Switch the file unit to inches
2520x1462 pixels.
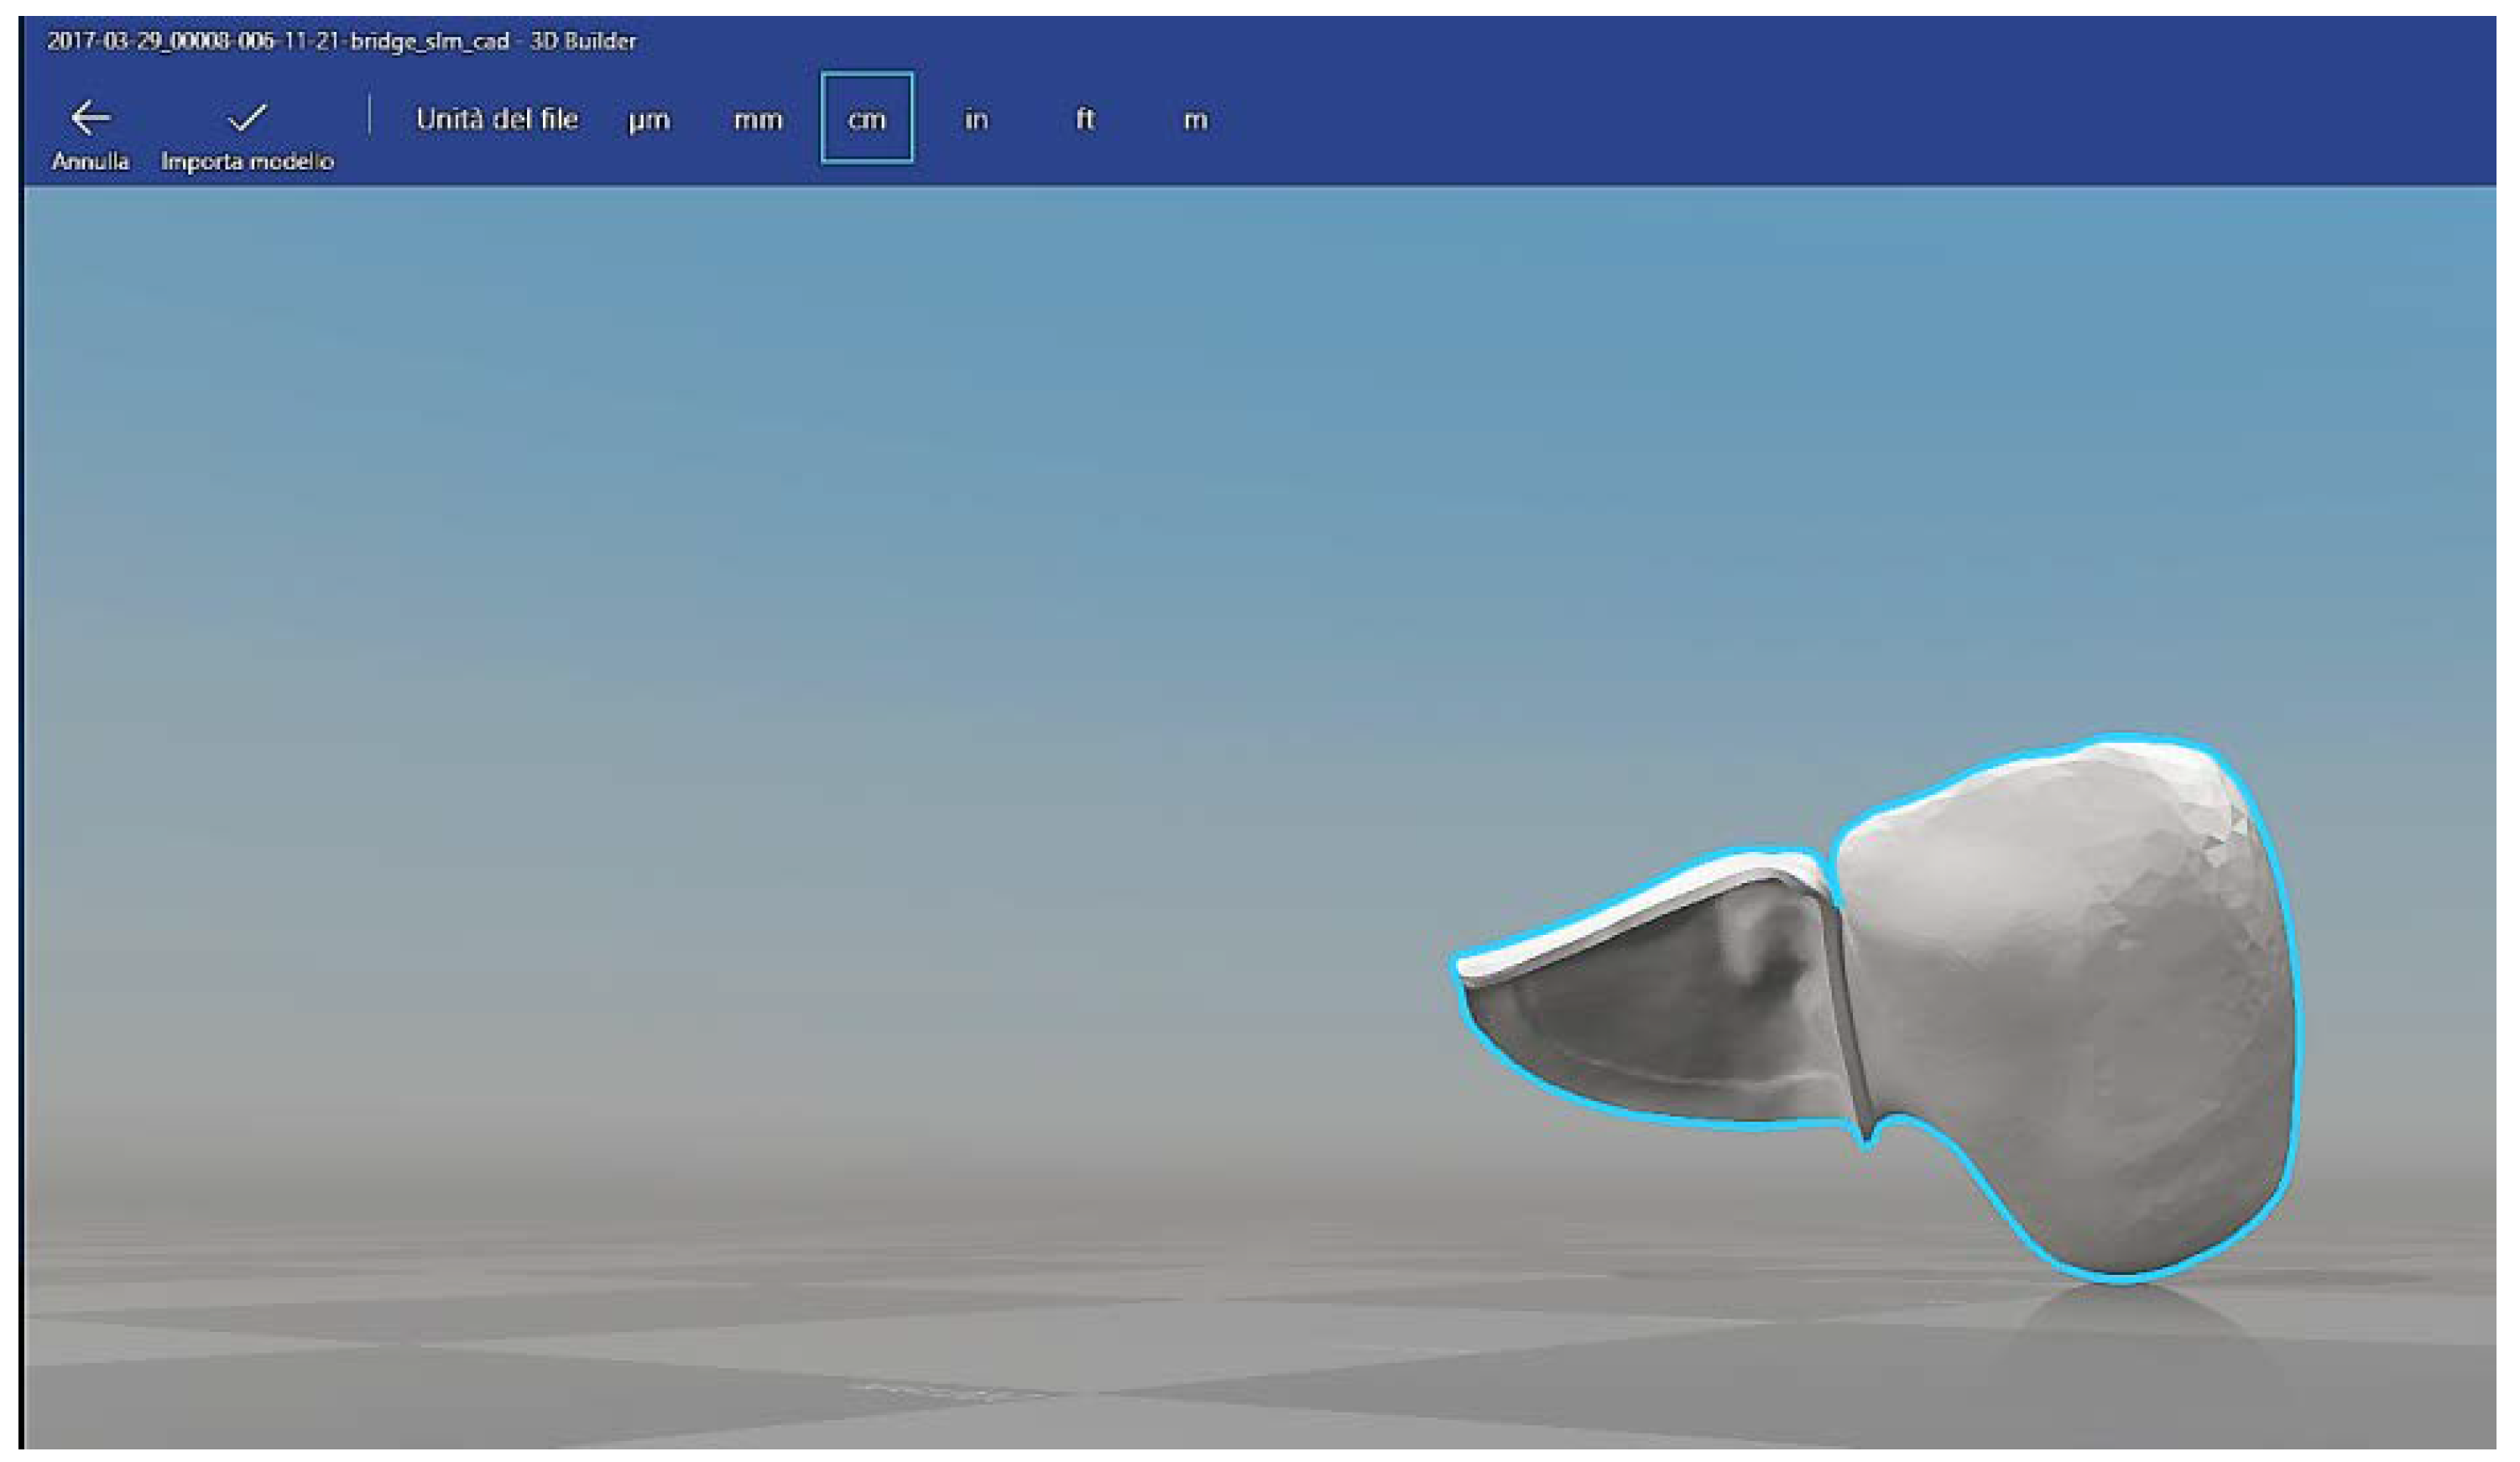pos(975,120)
